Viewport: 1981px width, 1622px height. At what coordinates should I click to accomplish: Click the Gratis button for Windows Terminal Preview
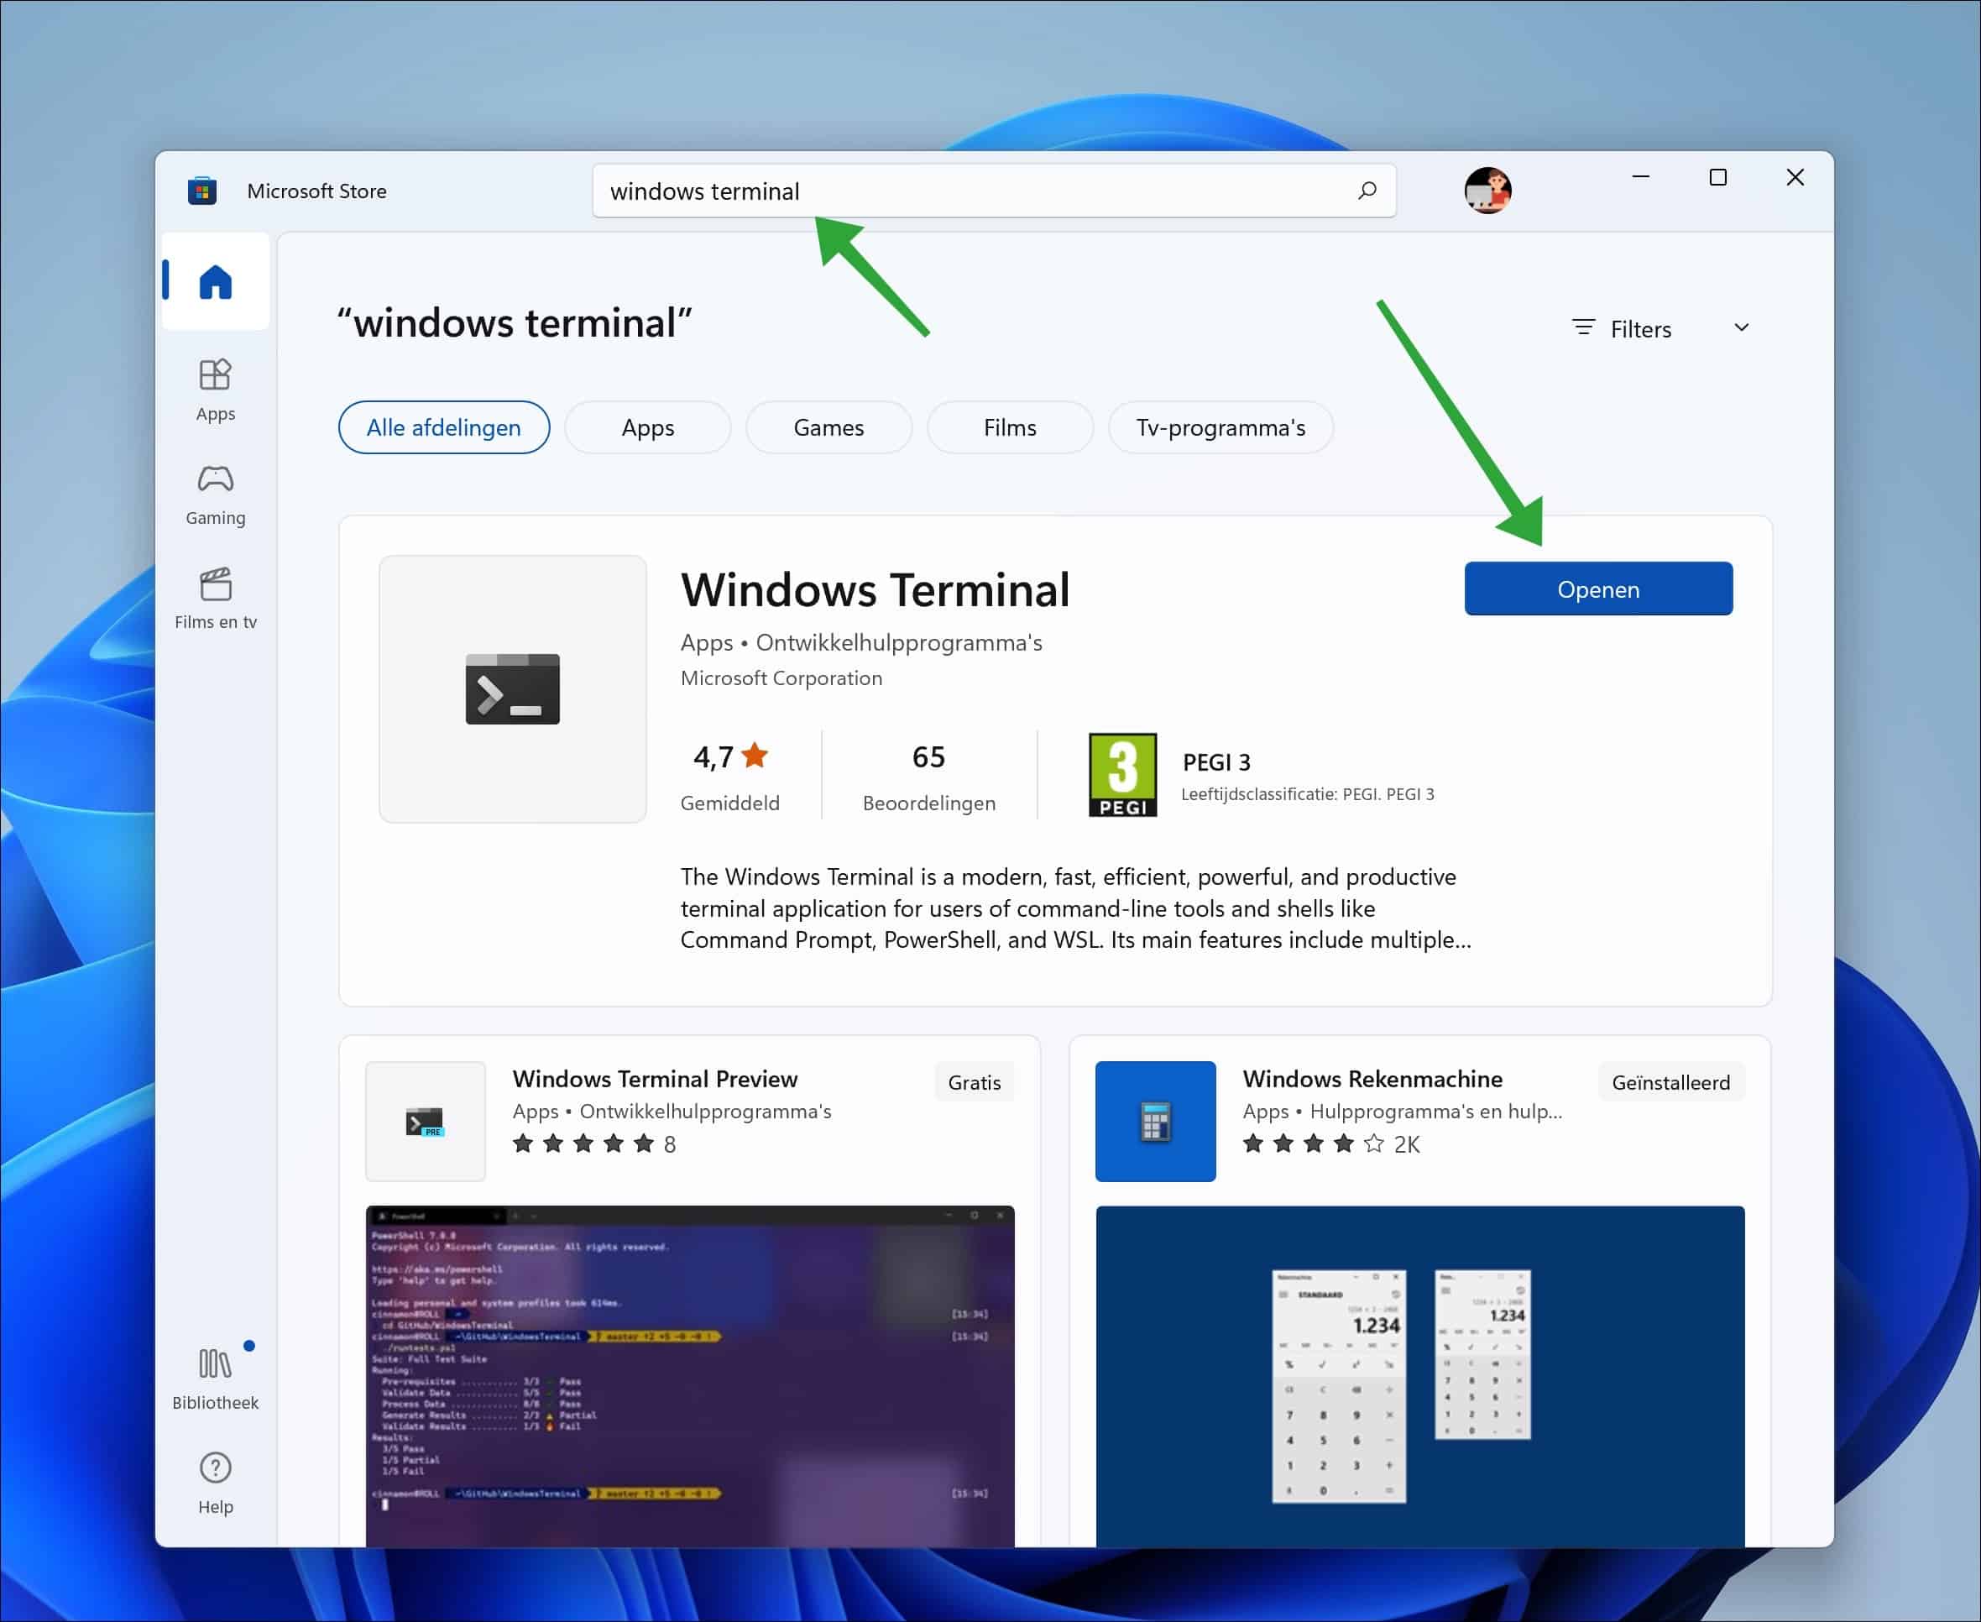tap(973, 1082)
